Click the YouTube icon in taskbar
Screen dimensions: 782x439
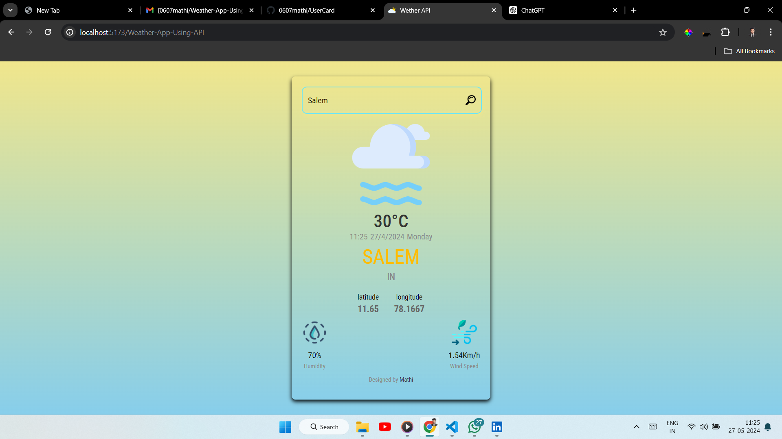pyautogui.click(x=384, y=427)
